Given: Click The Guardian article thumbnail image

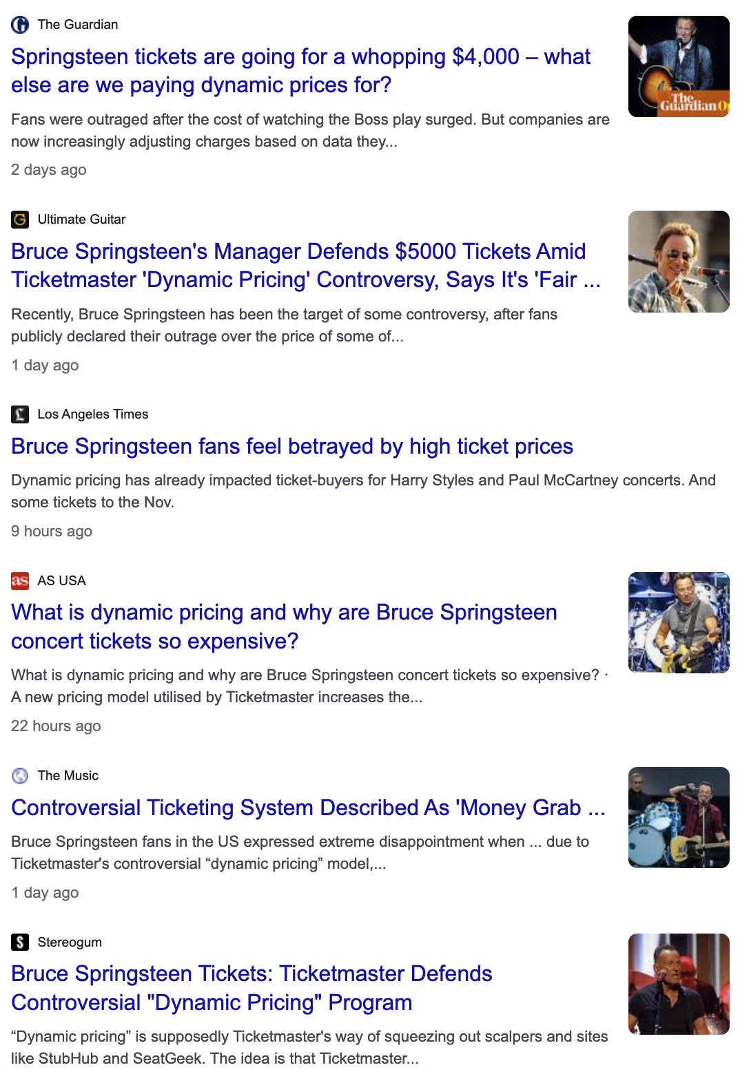Looking at the screenshot, I should tap(679, 67).
